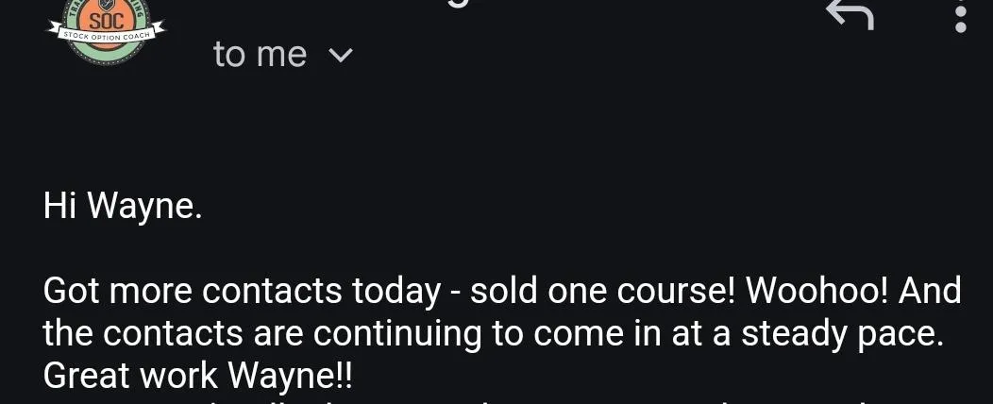Tap the reply arrow icon
Viewport: 993px width, 404px height.
tap(851, 12)
